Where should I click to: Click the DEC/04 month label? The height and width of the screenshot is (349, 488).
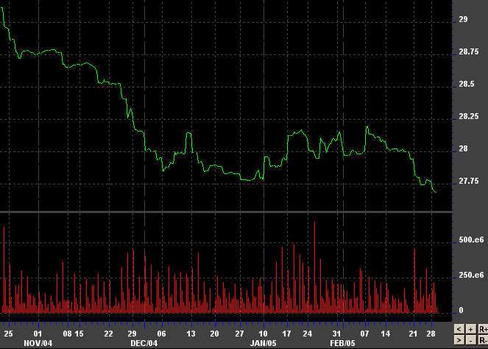pos(144,343)
